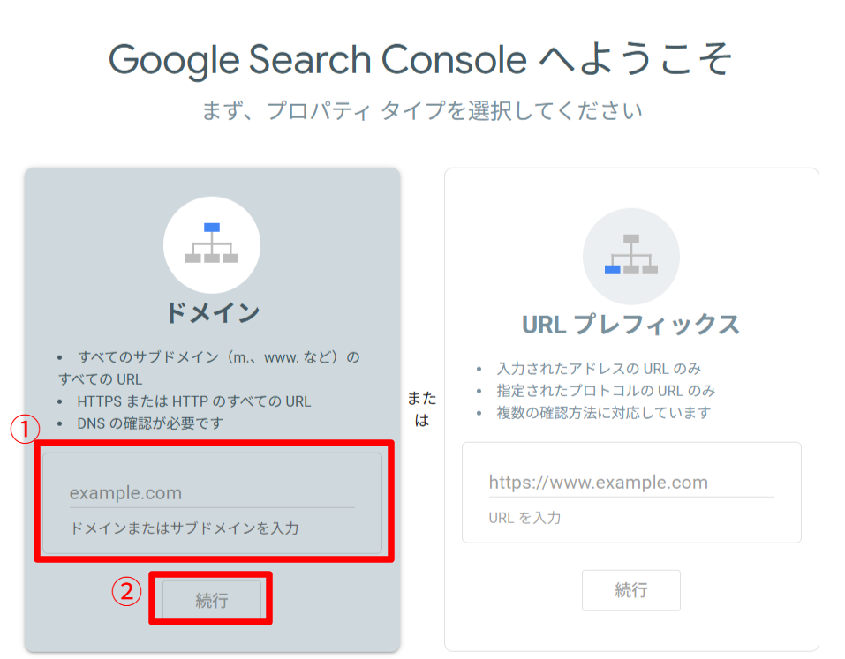Click the circled number 2 annotation

point(127,591)
